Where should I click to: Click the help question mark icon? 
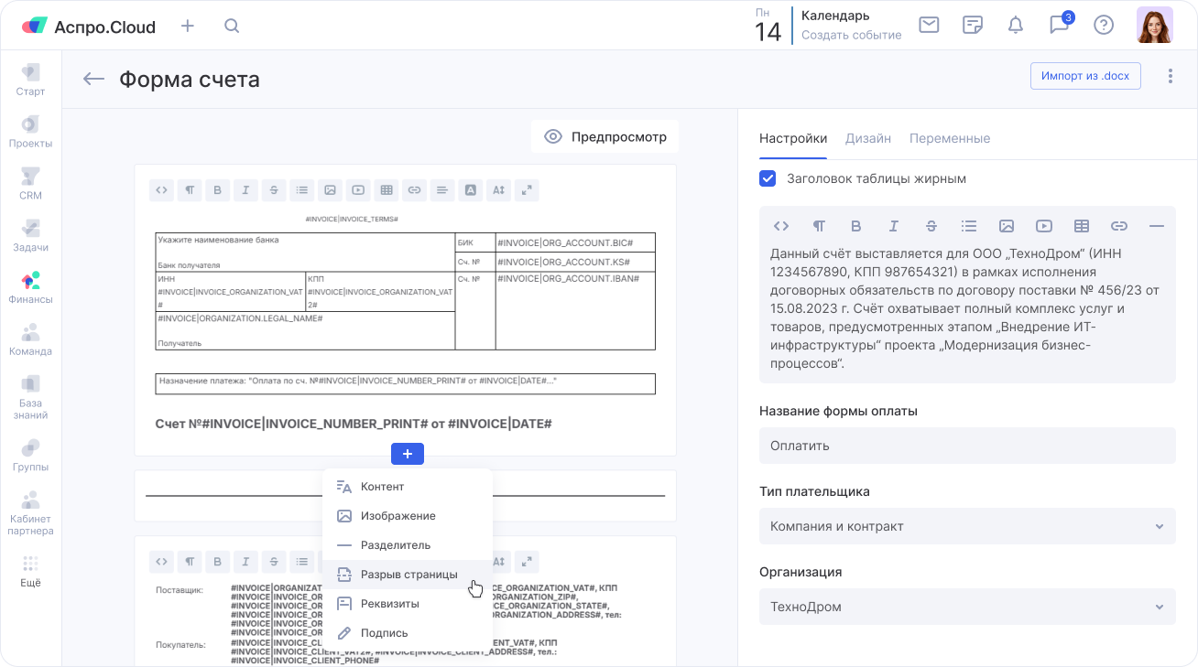point(1104,25)
